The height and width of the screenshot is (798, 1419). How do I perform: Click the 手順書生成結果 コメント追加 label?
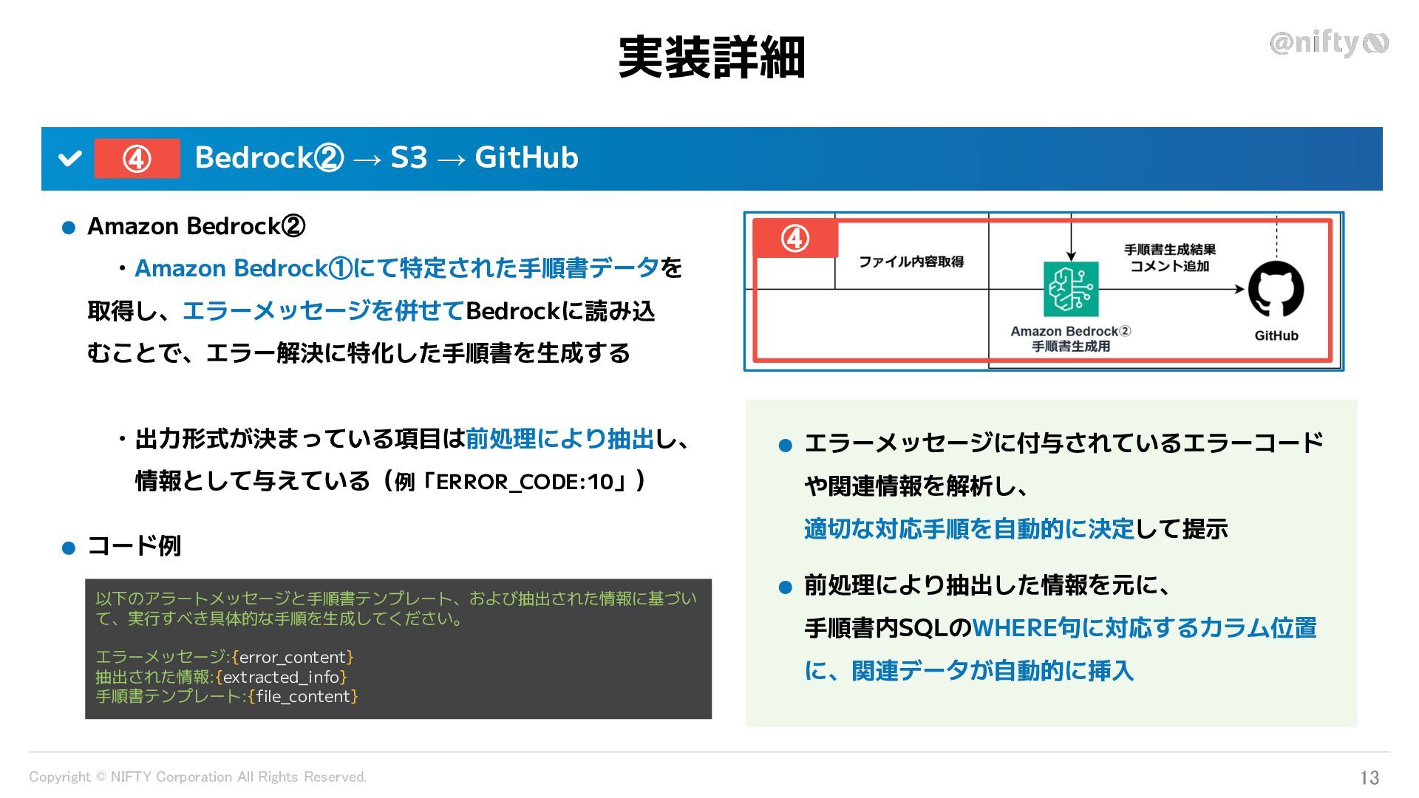[x=1169, y=258]
